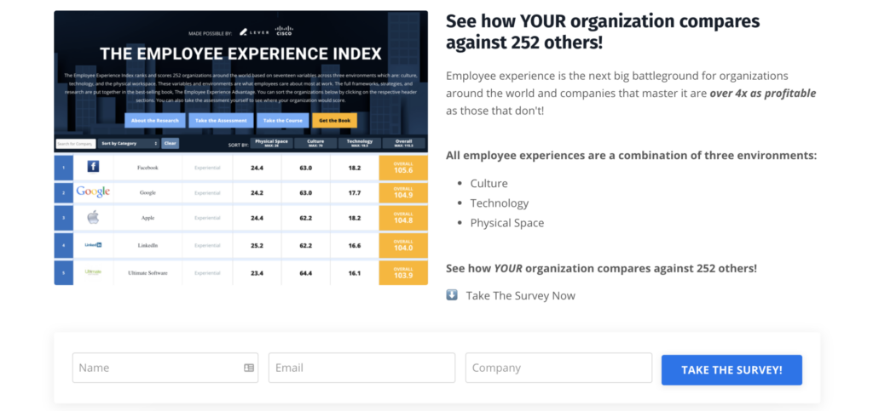Sort by Overall column header
Image resolution: width=873 pixels, height=411 pixels.
[x=403, y=143]
